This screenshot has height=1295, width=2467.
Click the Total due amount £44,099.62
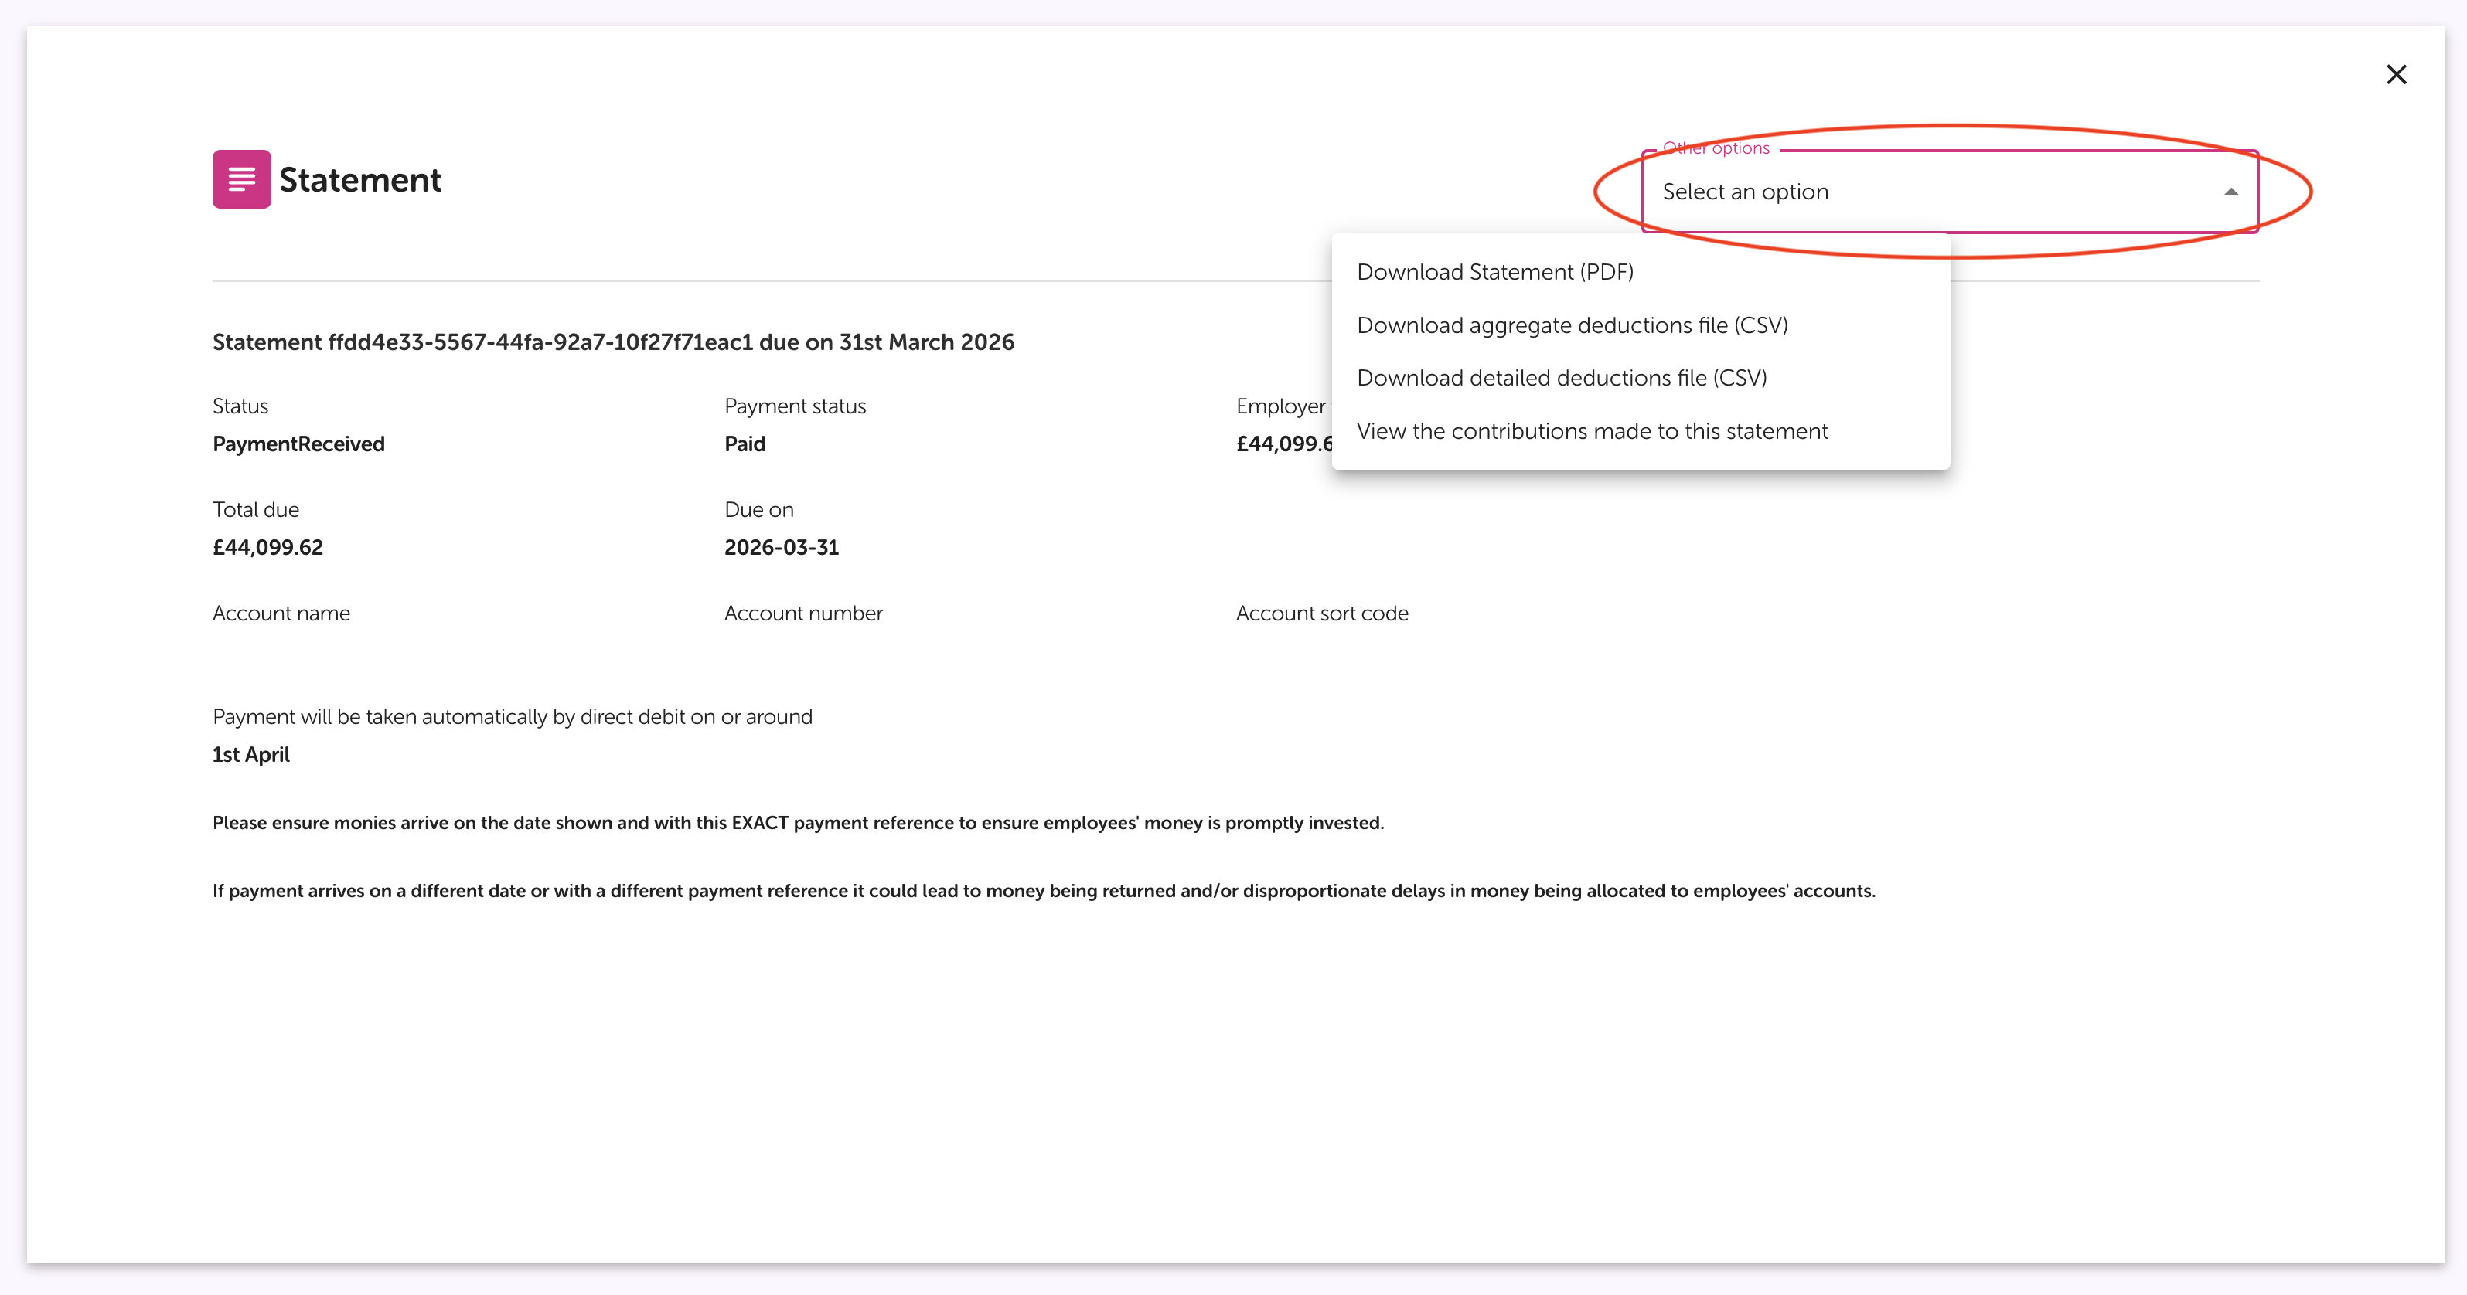coord(268,548)
